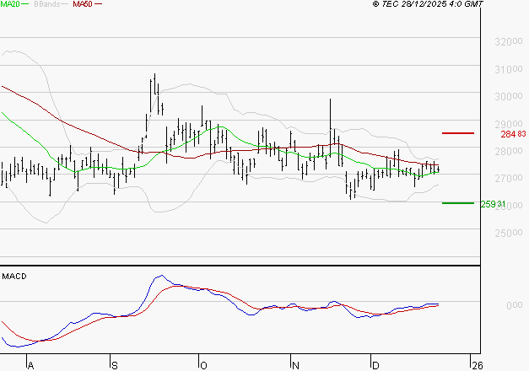Click the 300.00 price axis label
This screenshot has height=371, width=529.
pyautogui.click(x=509, y=96)
